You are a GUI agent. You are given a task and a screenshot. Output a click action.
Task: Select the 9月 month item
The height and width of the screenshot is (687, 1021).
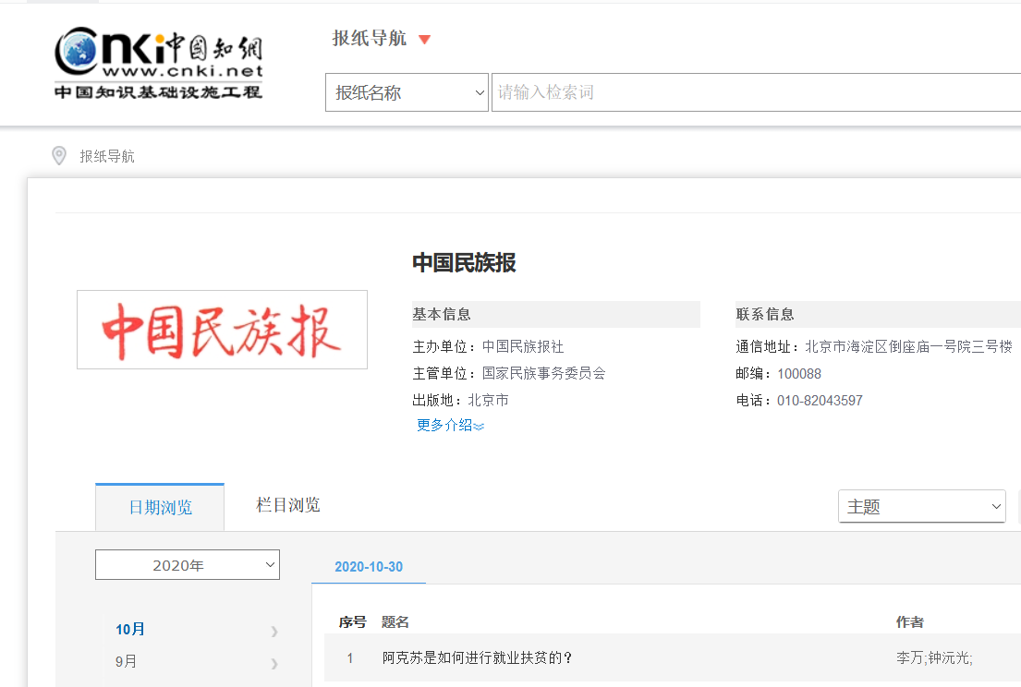(126, 662)
